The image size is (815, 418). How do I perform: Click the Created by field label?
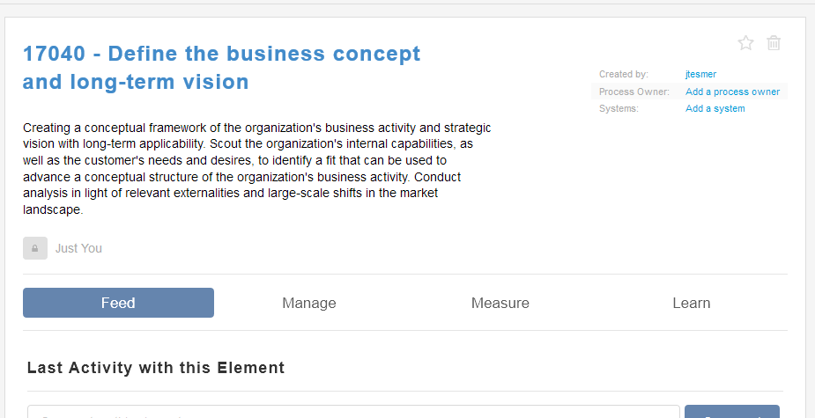click(x=624, y=74)
